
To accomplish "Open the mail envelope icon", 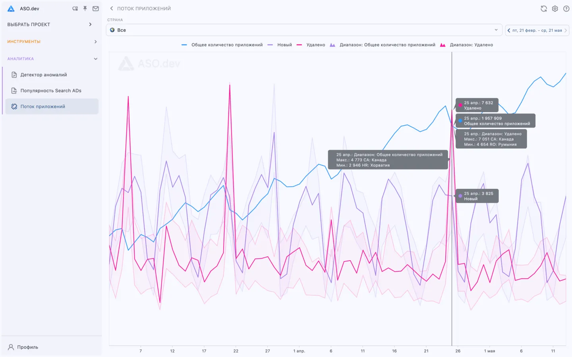I will 96,8.
